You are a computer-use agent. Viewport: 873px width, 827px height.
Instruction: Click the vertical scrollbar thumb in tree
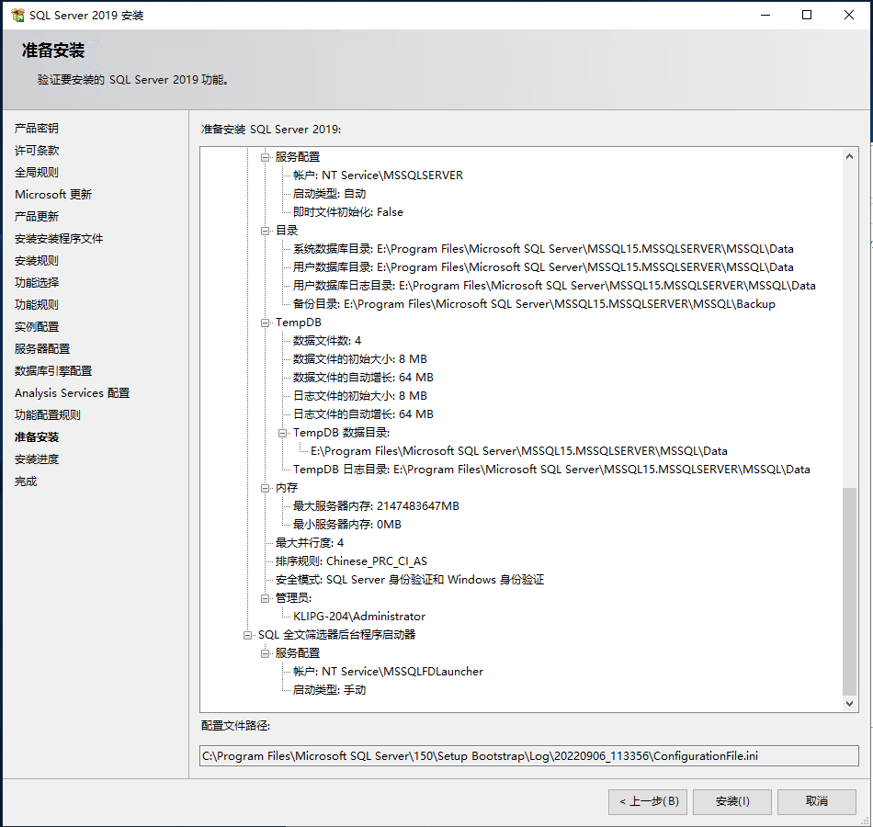click(849, 592)
